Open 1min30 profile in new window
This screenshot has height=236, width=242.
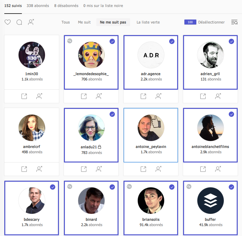click(24, 96)
